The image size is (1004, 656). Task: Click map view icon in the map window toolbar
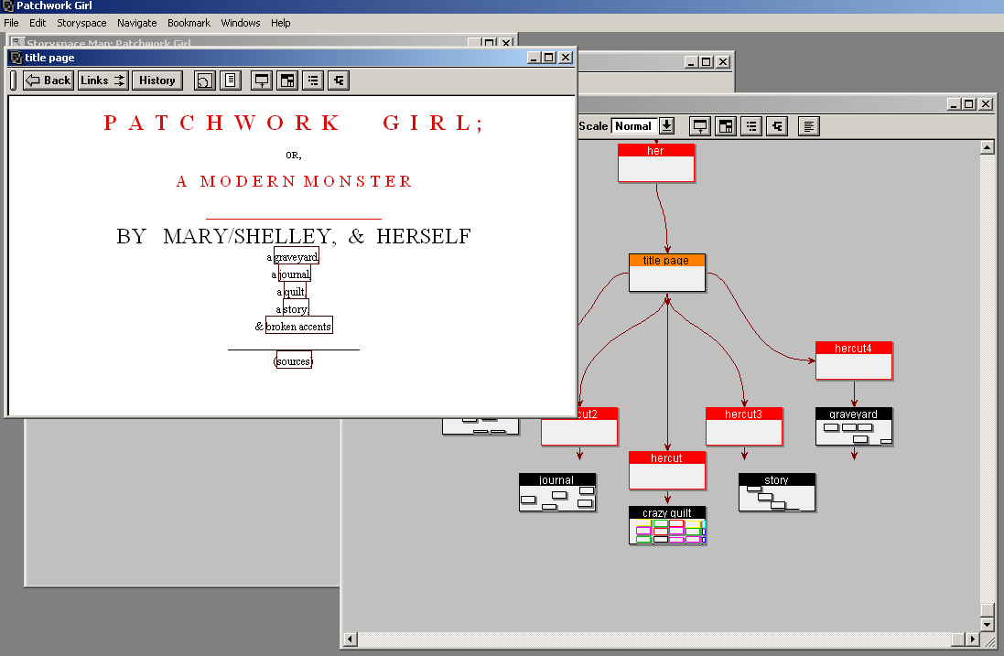[700, 126]
